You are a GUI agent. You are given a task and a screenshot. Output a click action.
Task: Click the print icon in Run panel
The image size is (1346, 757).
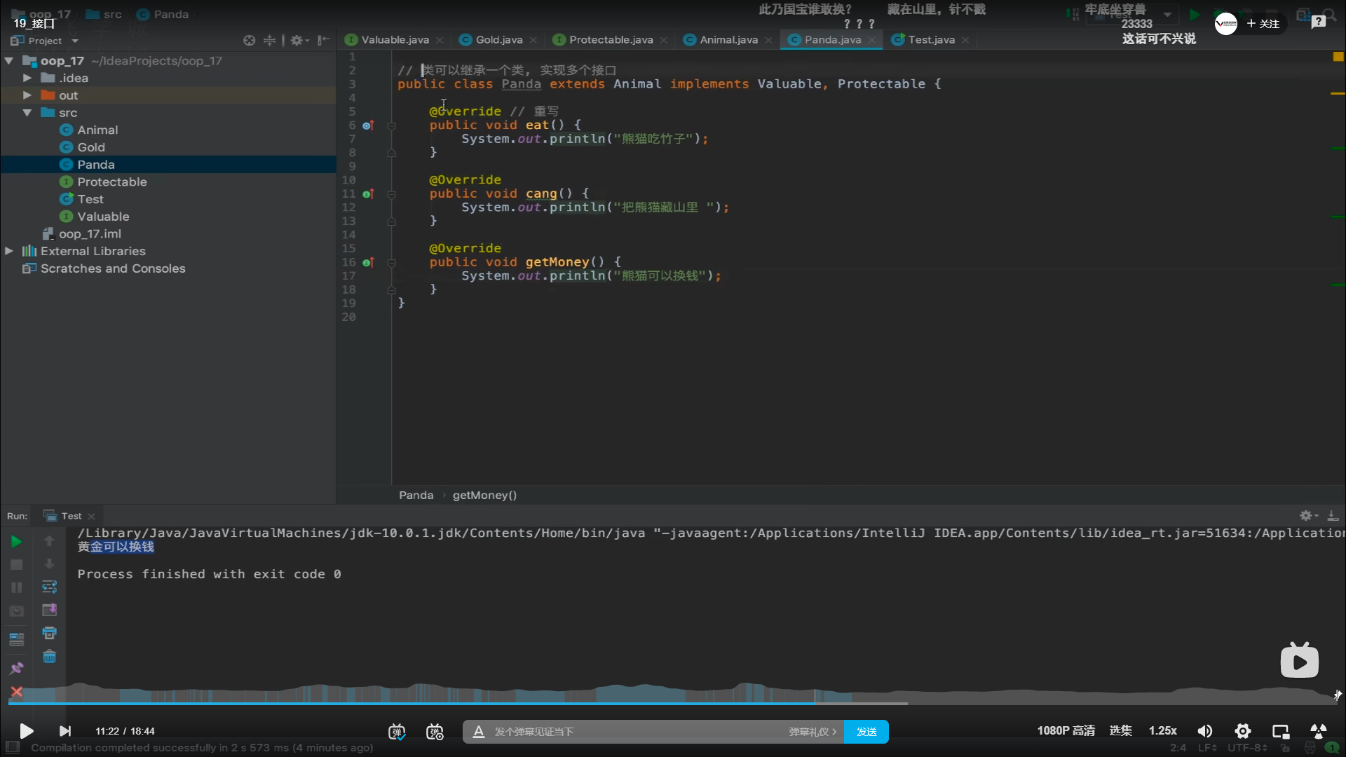(x=49, y=633)
